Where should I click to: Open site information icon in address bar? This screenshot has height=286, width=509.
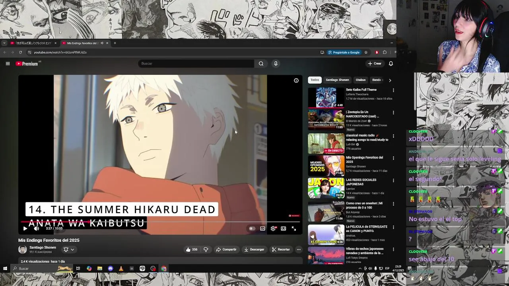[x=29, y=52]
